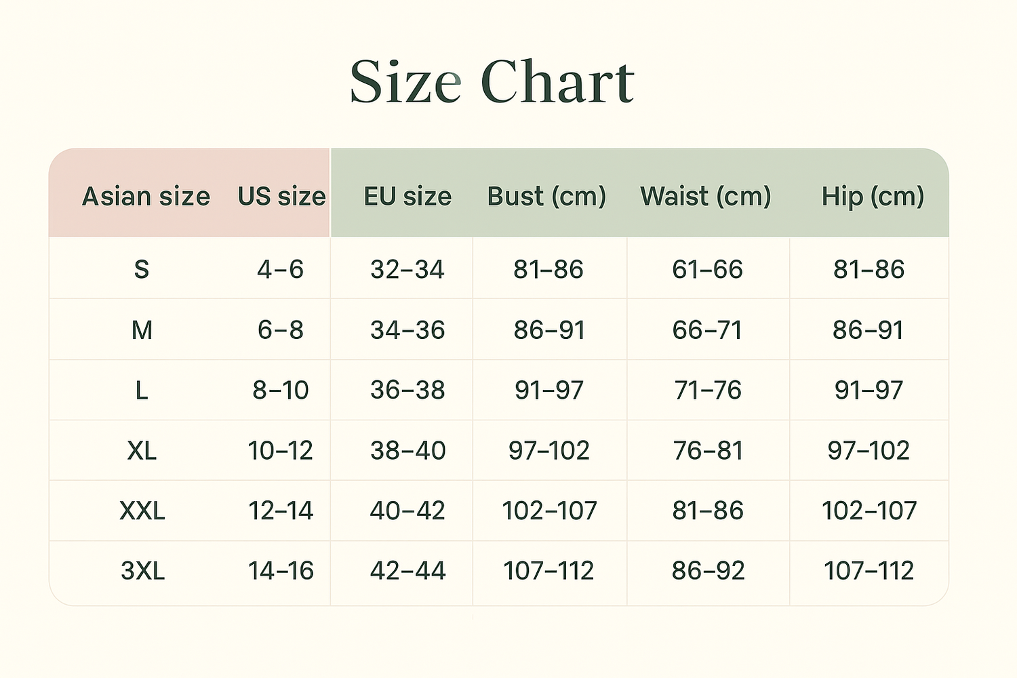Select US size 12–14 cell
This screenshot has height=678, width=1017.
[281, 511]
